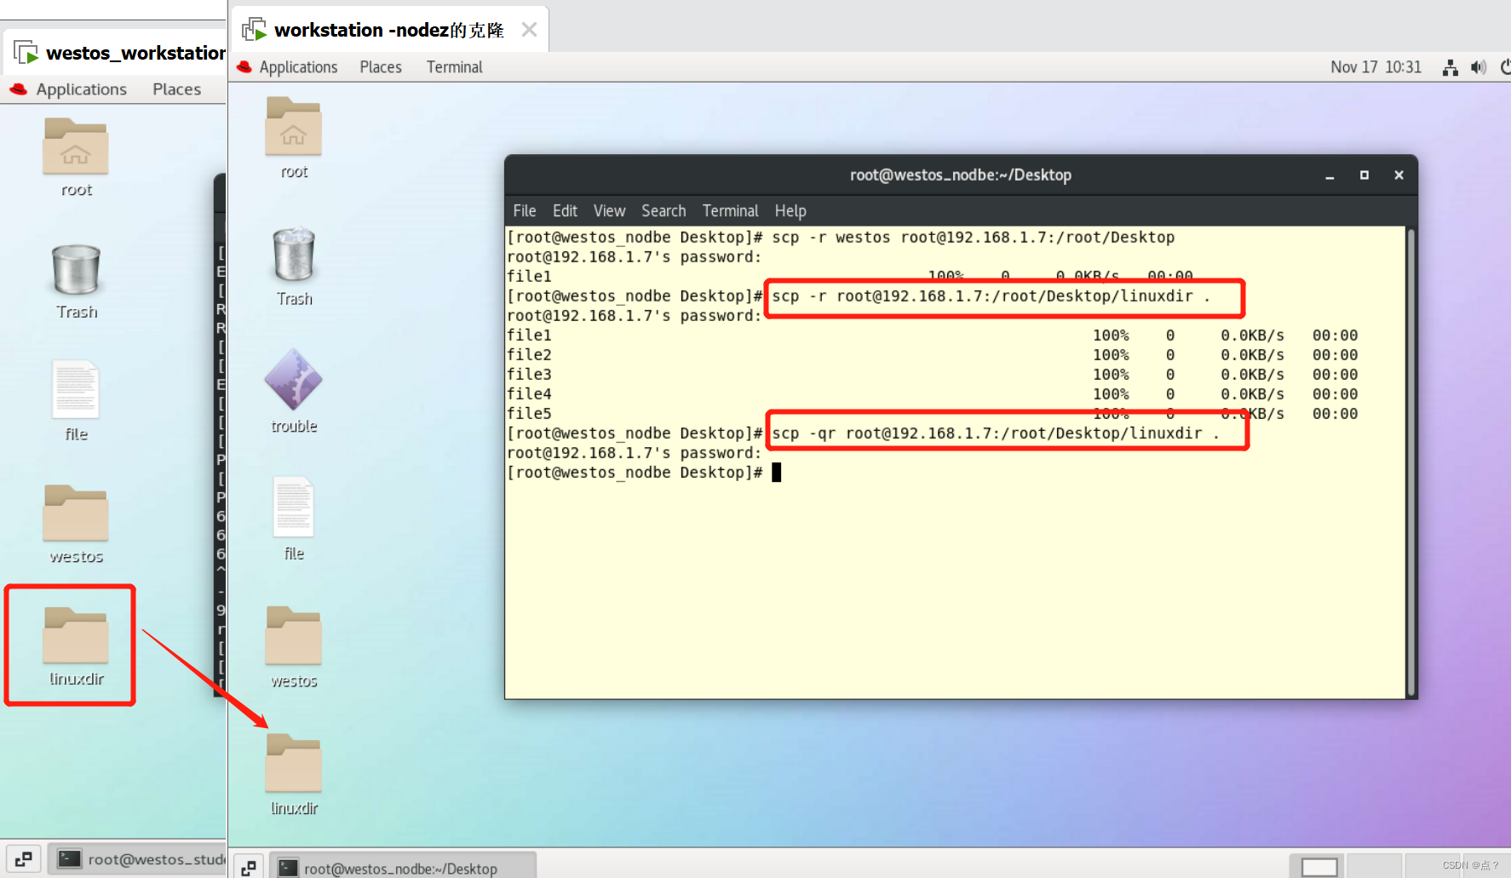Click the power icon at top right
Image resolution: width=1511 pixels, height=878 pixels.
coord(1505,67)
